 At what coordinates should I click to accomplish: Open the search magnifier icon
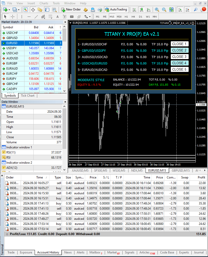coord(196,10)
